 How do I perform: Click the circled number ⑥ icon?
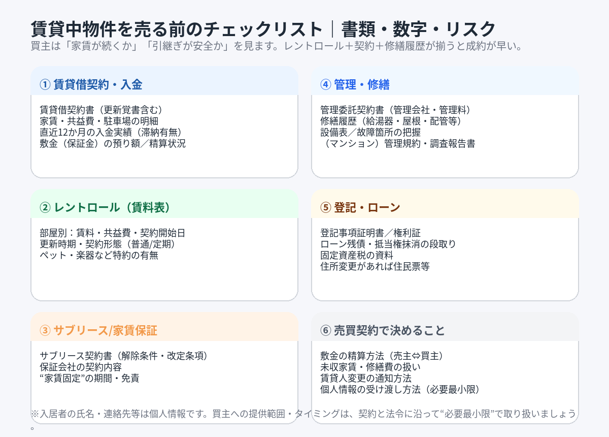[x=325, y=331]
